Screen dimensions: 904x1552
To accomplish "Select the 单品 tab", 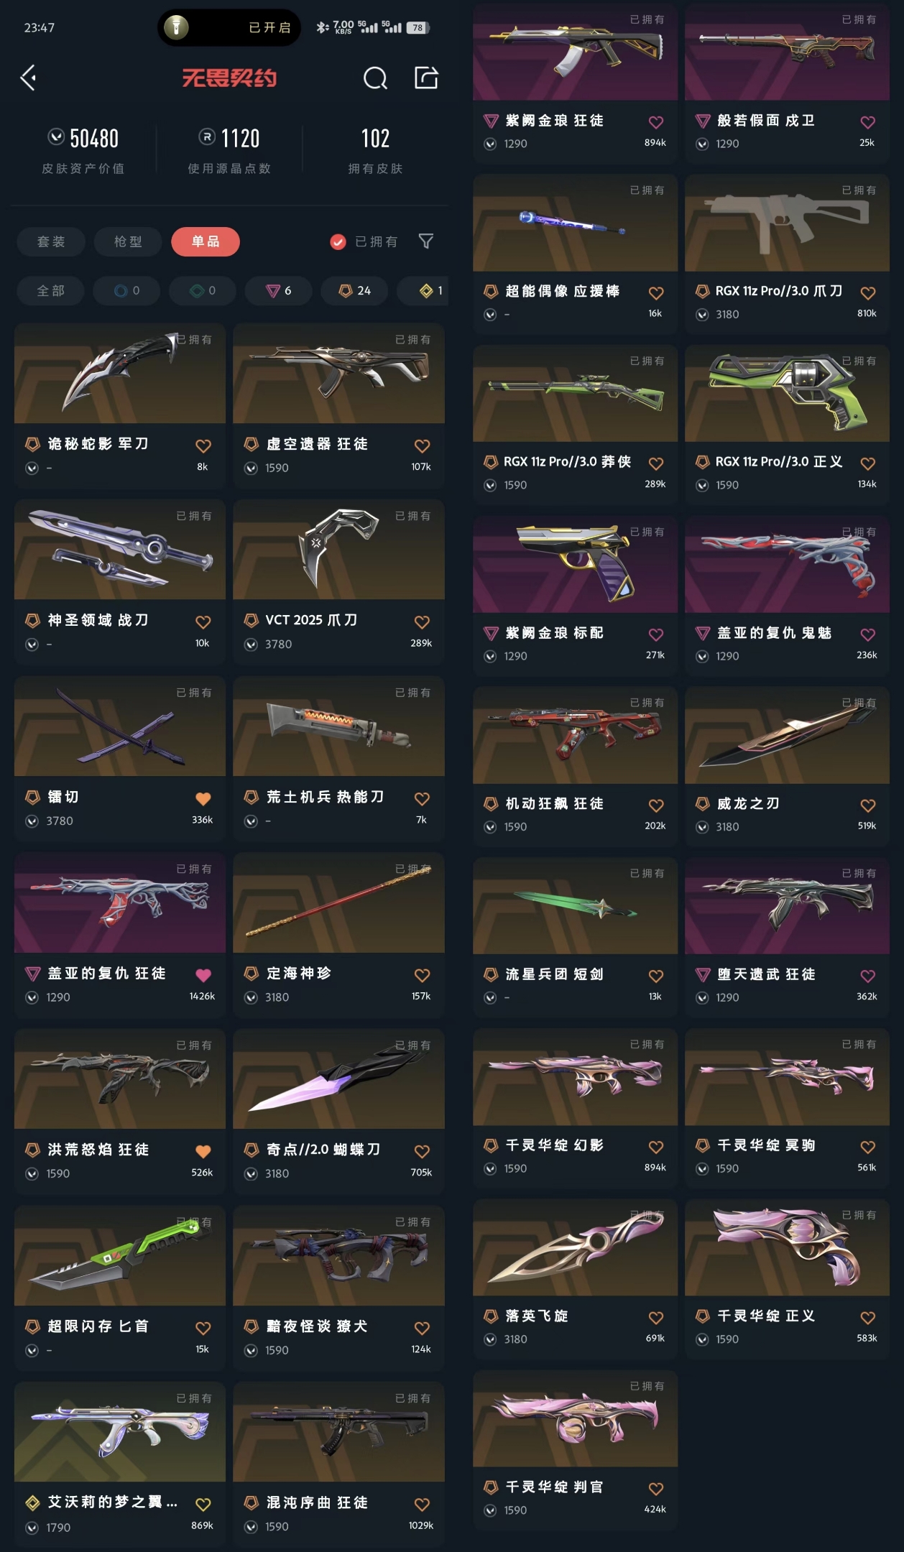I will [206, 241].
